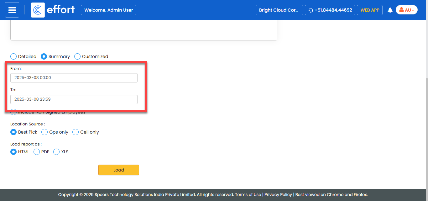The image size is (428, 201).
Task: Open the WEB APP button
Action: pos(369,10)
